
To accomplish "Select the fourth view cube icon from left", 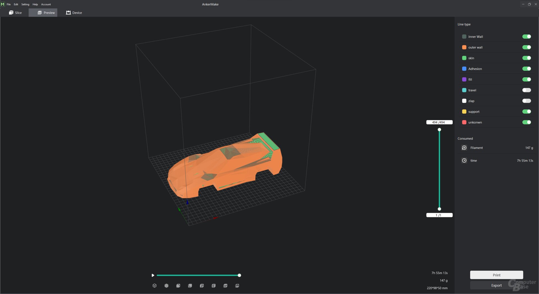I will [x=190, y=286].
